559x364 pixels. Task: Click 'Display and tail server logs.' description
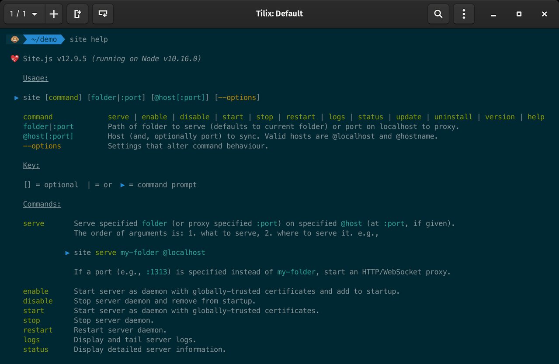135,340
